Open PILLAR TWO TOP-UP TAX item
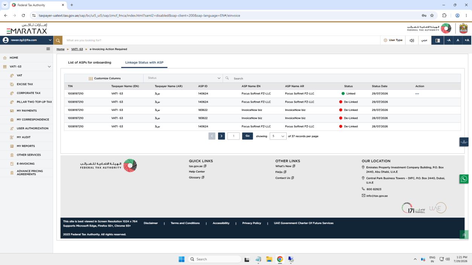Viewport: 472px width, 265px height. (x=34, y=102)
